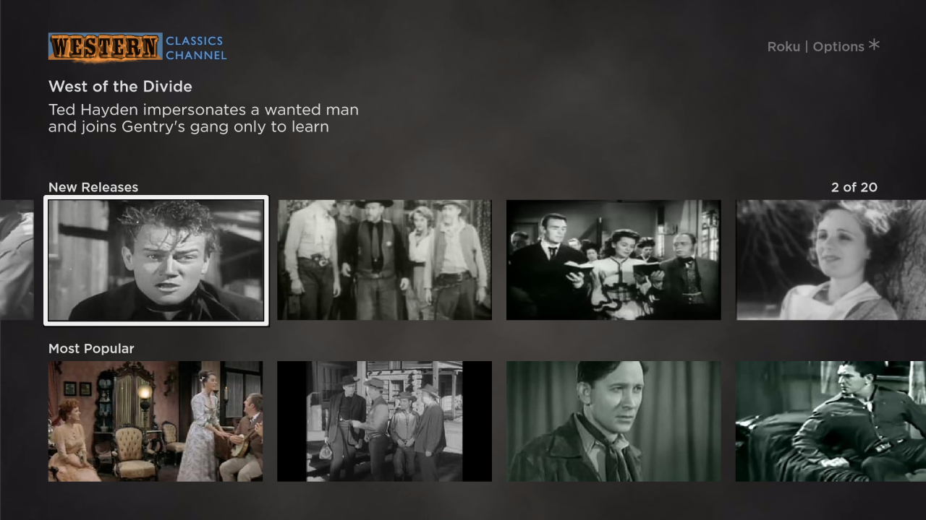Open the New Releases thumbnail with people singing from hymnbooks

tap(613, 260)
